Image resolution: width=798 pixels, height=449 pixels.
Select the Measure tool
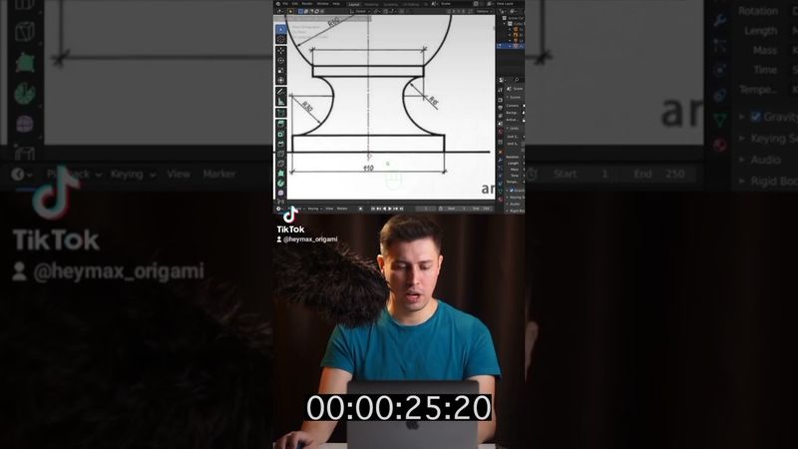(281, 102)
